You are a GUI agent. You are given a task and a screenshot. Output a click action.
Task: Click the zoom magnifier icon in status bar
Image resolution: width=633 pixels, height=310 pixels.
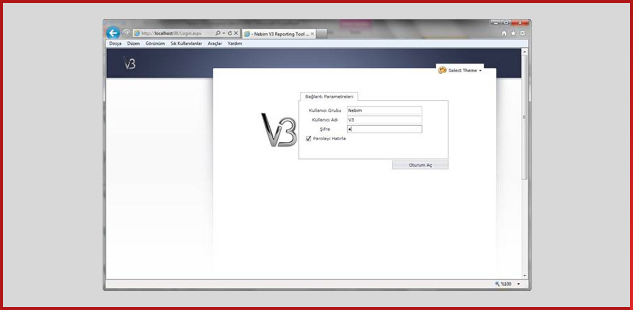497,284
